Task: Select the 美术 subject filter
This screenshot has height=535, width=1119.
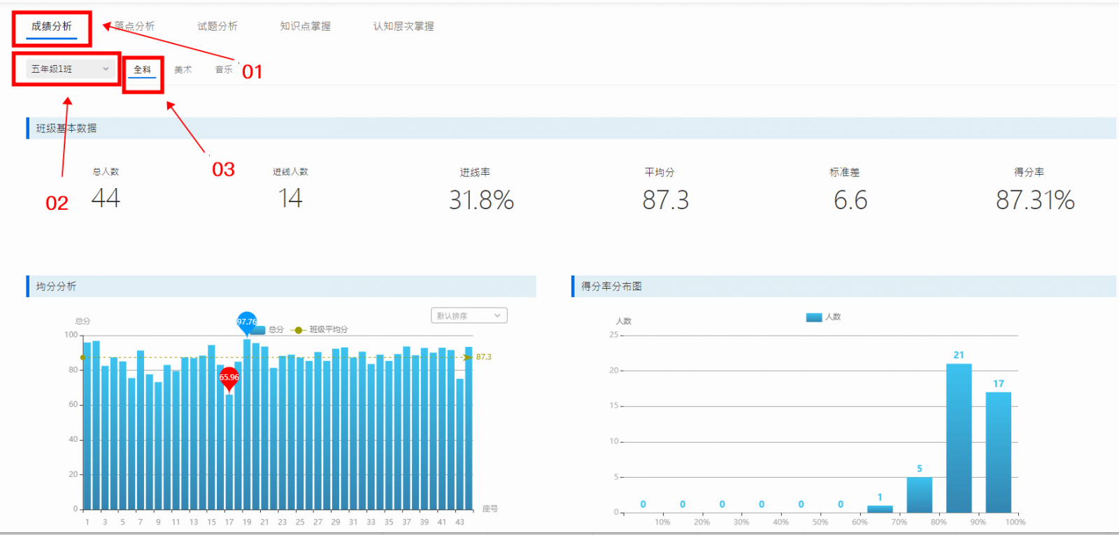Action: 183,69
